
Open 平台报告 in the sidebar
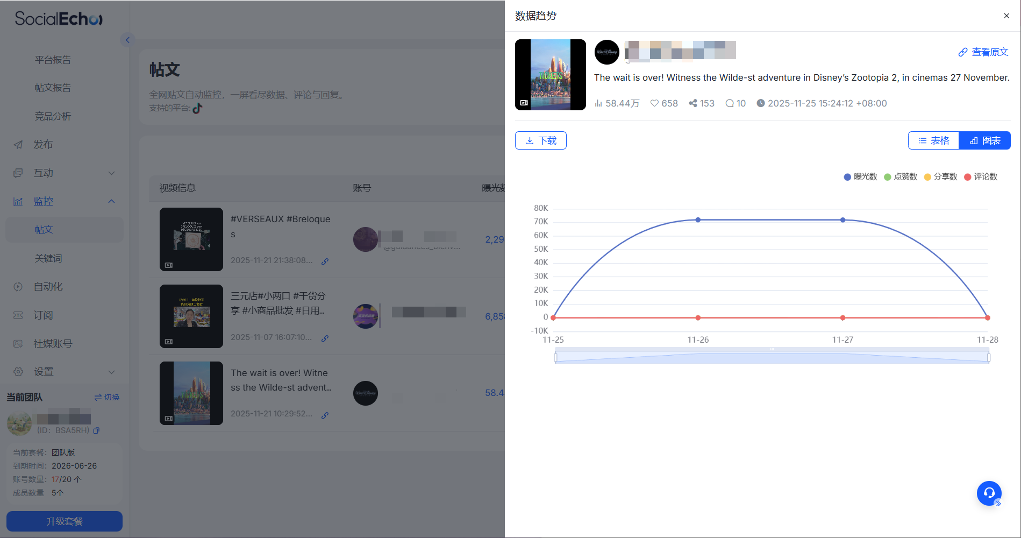click(x=53, y=60)
